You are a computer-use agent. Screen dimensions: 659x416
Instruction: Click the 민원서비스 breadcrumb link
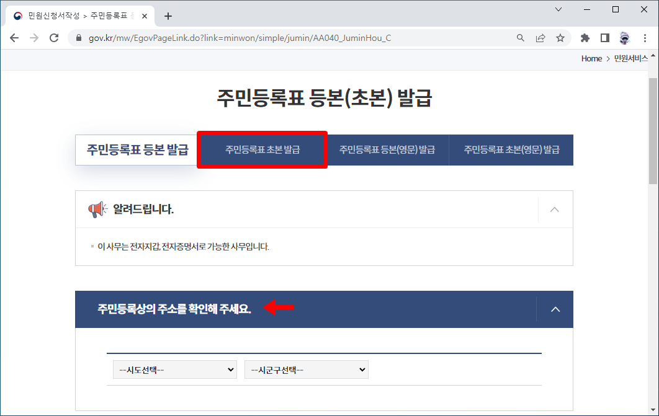[631, 59]
